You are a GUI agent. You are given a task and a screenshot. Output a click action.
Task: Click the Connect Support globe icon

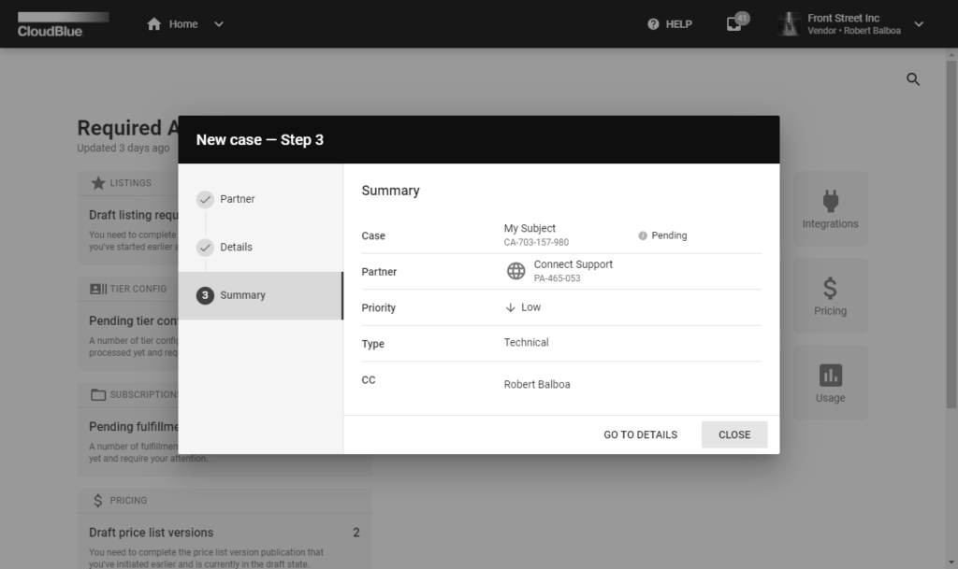516,271
